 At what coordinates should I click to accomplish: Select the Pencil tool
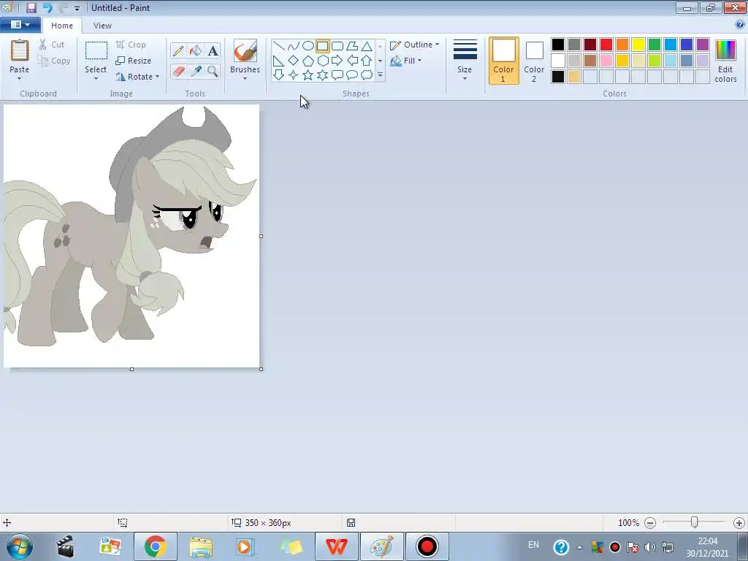pos(178,50)
